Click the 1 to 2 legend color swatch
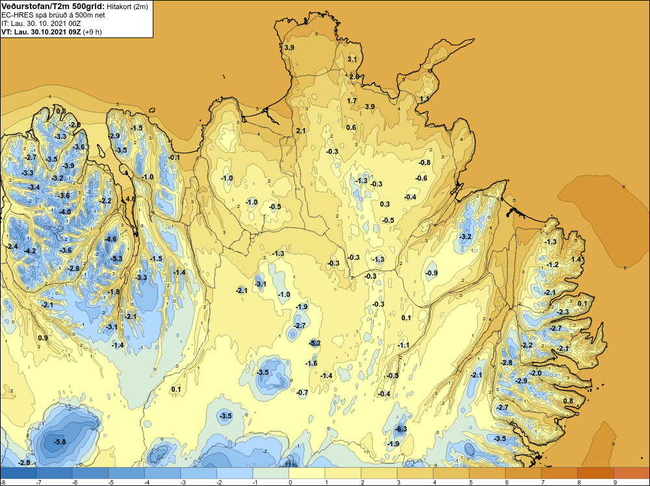Viewport: 650px width, 486px height. 343,473
